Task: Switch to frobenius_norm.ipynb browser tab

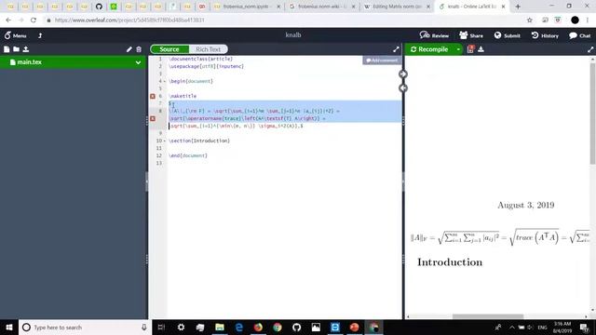Action: click(247, 7)
